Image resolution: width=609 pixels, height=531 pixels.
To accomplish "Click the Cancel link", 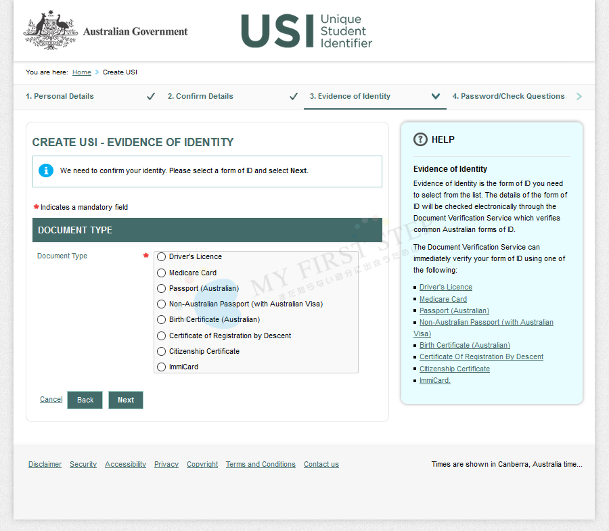I will click(51, 400).
